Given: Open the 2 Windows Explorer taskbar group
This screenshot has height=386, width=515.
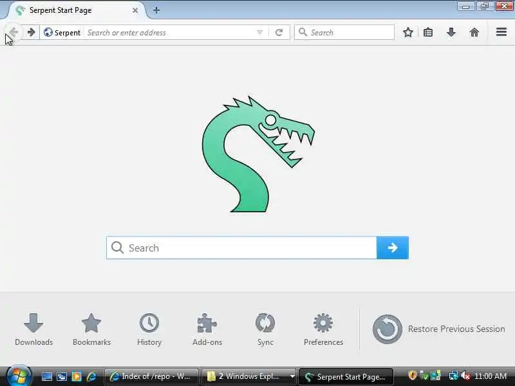Looking at the screenshot, I should pyautogui.click(x=248, y=376).
